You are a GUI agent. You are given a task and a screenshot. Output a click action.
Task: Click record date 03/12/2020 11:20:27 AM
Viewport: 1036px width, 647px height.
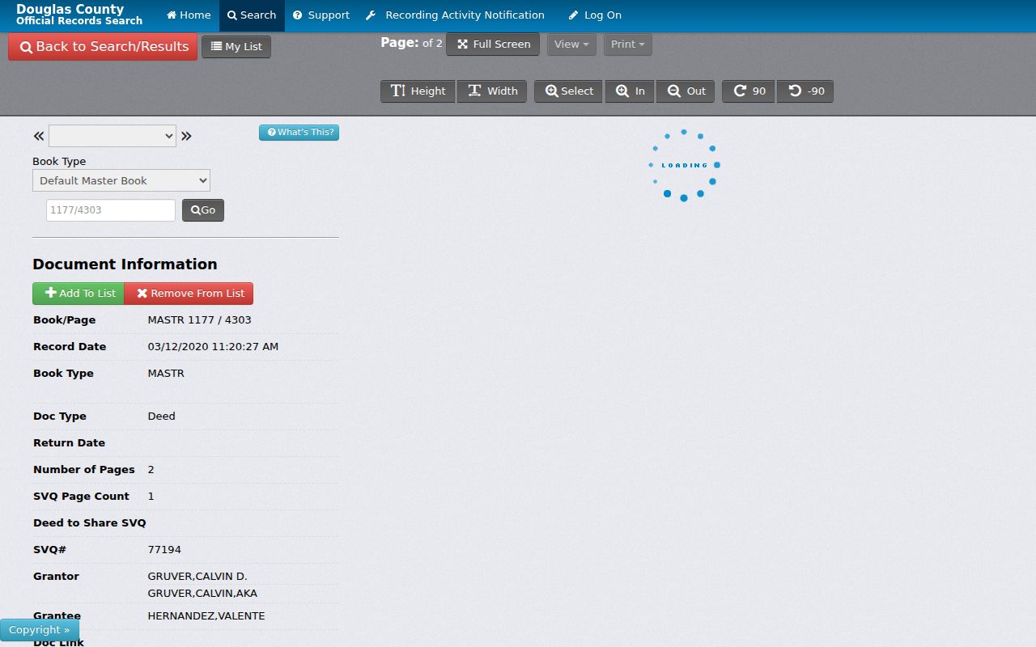coord(213,347)
